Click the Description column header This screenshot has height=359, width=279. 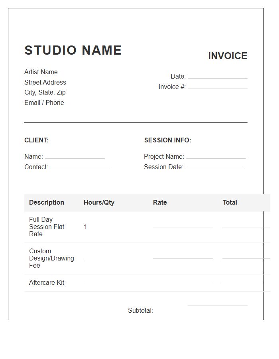tap(46, 202)
